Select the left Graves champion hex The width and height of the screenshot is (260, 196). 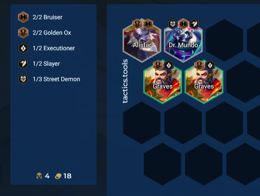coord(163,82)
